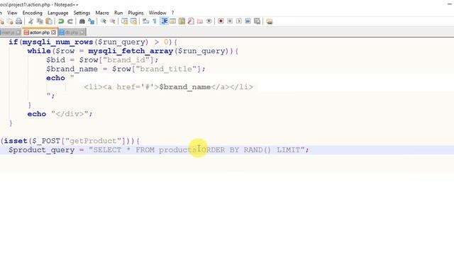Viewport: 454px width, 255px height.
Task: Click the Close All documents toolbar icon
Action: coord(10,21)
